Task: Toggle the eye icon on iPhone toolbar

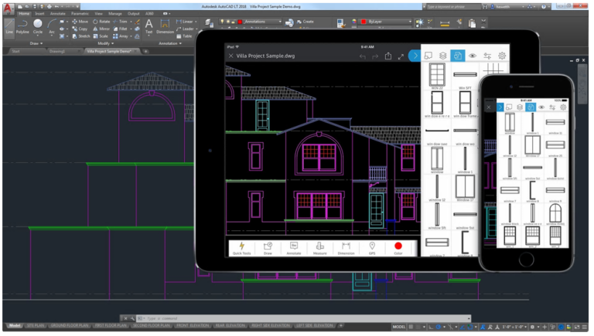Action: [x=541, y=107]
